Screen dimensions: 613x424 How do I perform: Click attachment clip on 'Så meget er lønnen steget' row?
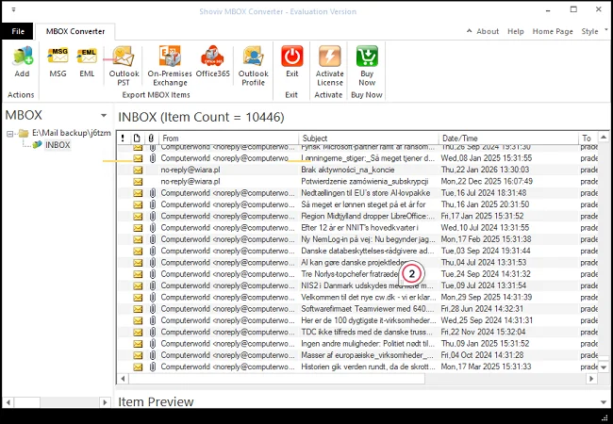click(x=153, y=204)
